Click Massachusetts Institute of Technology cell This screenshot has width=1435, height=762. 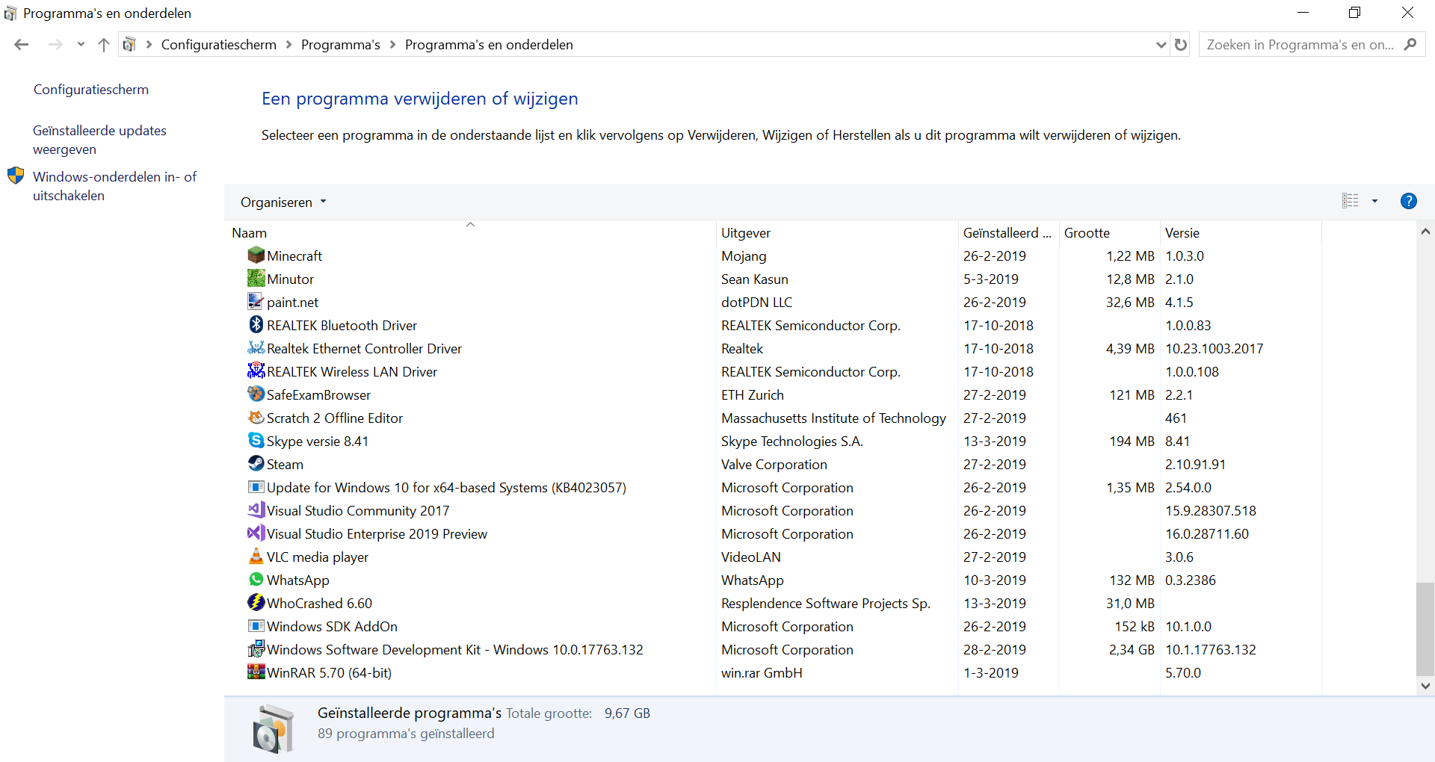(x=833, y=418)
